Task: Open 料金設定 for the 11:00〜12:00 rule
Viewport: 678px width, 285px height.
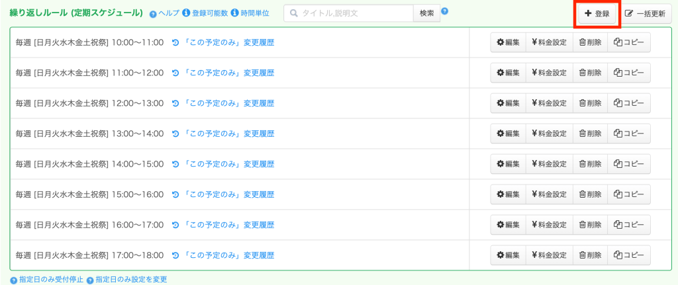Action: pos(549,73)
